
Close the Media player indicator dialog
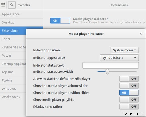tap(141, 34)
